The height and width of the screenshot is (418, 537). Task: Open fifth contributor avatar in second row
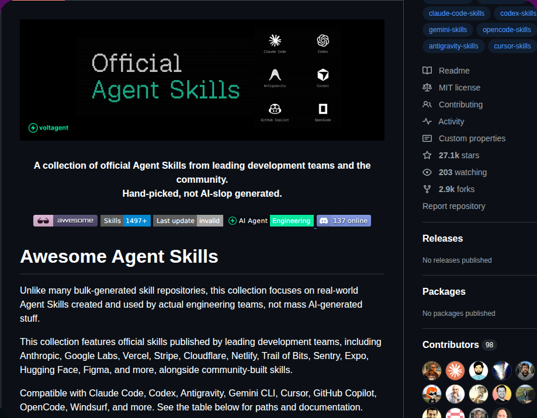pyautogui.click(x=525, y=393)
